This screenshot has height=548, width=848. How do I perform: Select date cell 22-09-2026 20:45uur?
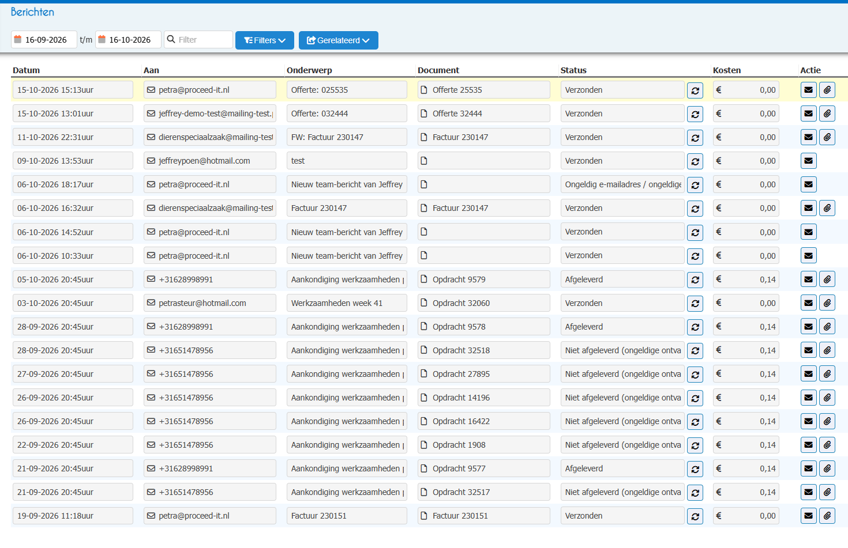(x=73, y=445)
